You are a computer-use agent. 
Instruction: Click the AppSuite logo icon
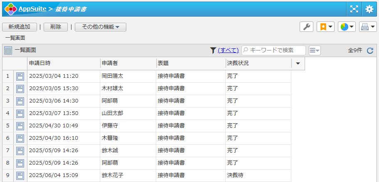coord(11,9)
